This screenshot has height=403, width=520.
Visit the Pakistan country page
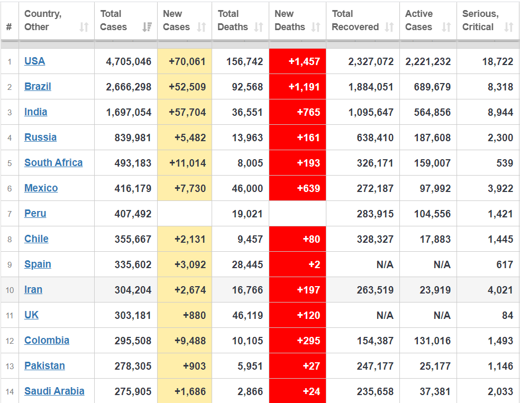(x=44, y=365)
